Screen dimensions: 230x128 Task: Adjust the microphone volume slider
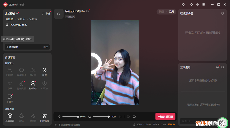coord(71,117)
